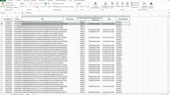The image size is (170, 95).
Task: Apply the yellow fill color bucket
Action: [x=34, y=7]
